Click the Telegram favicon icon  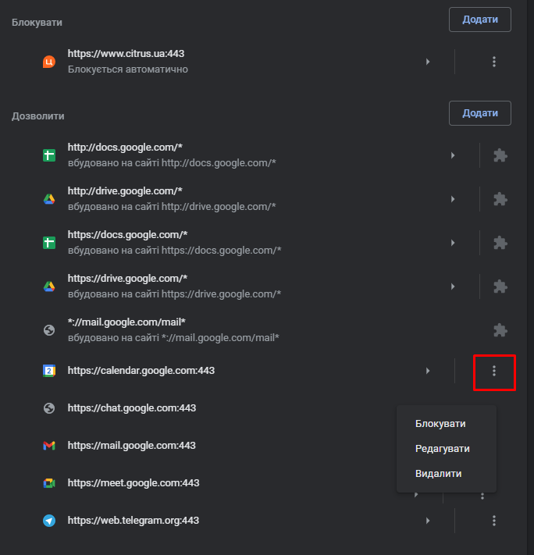click(x=49, y=521)
